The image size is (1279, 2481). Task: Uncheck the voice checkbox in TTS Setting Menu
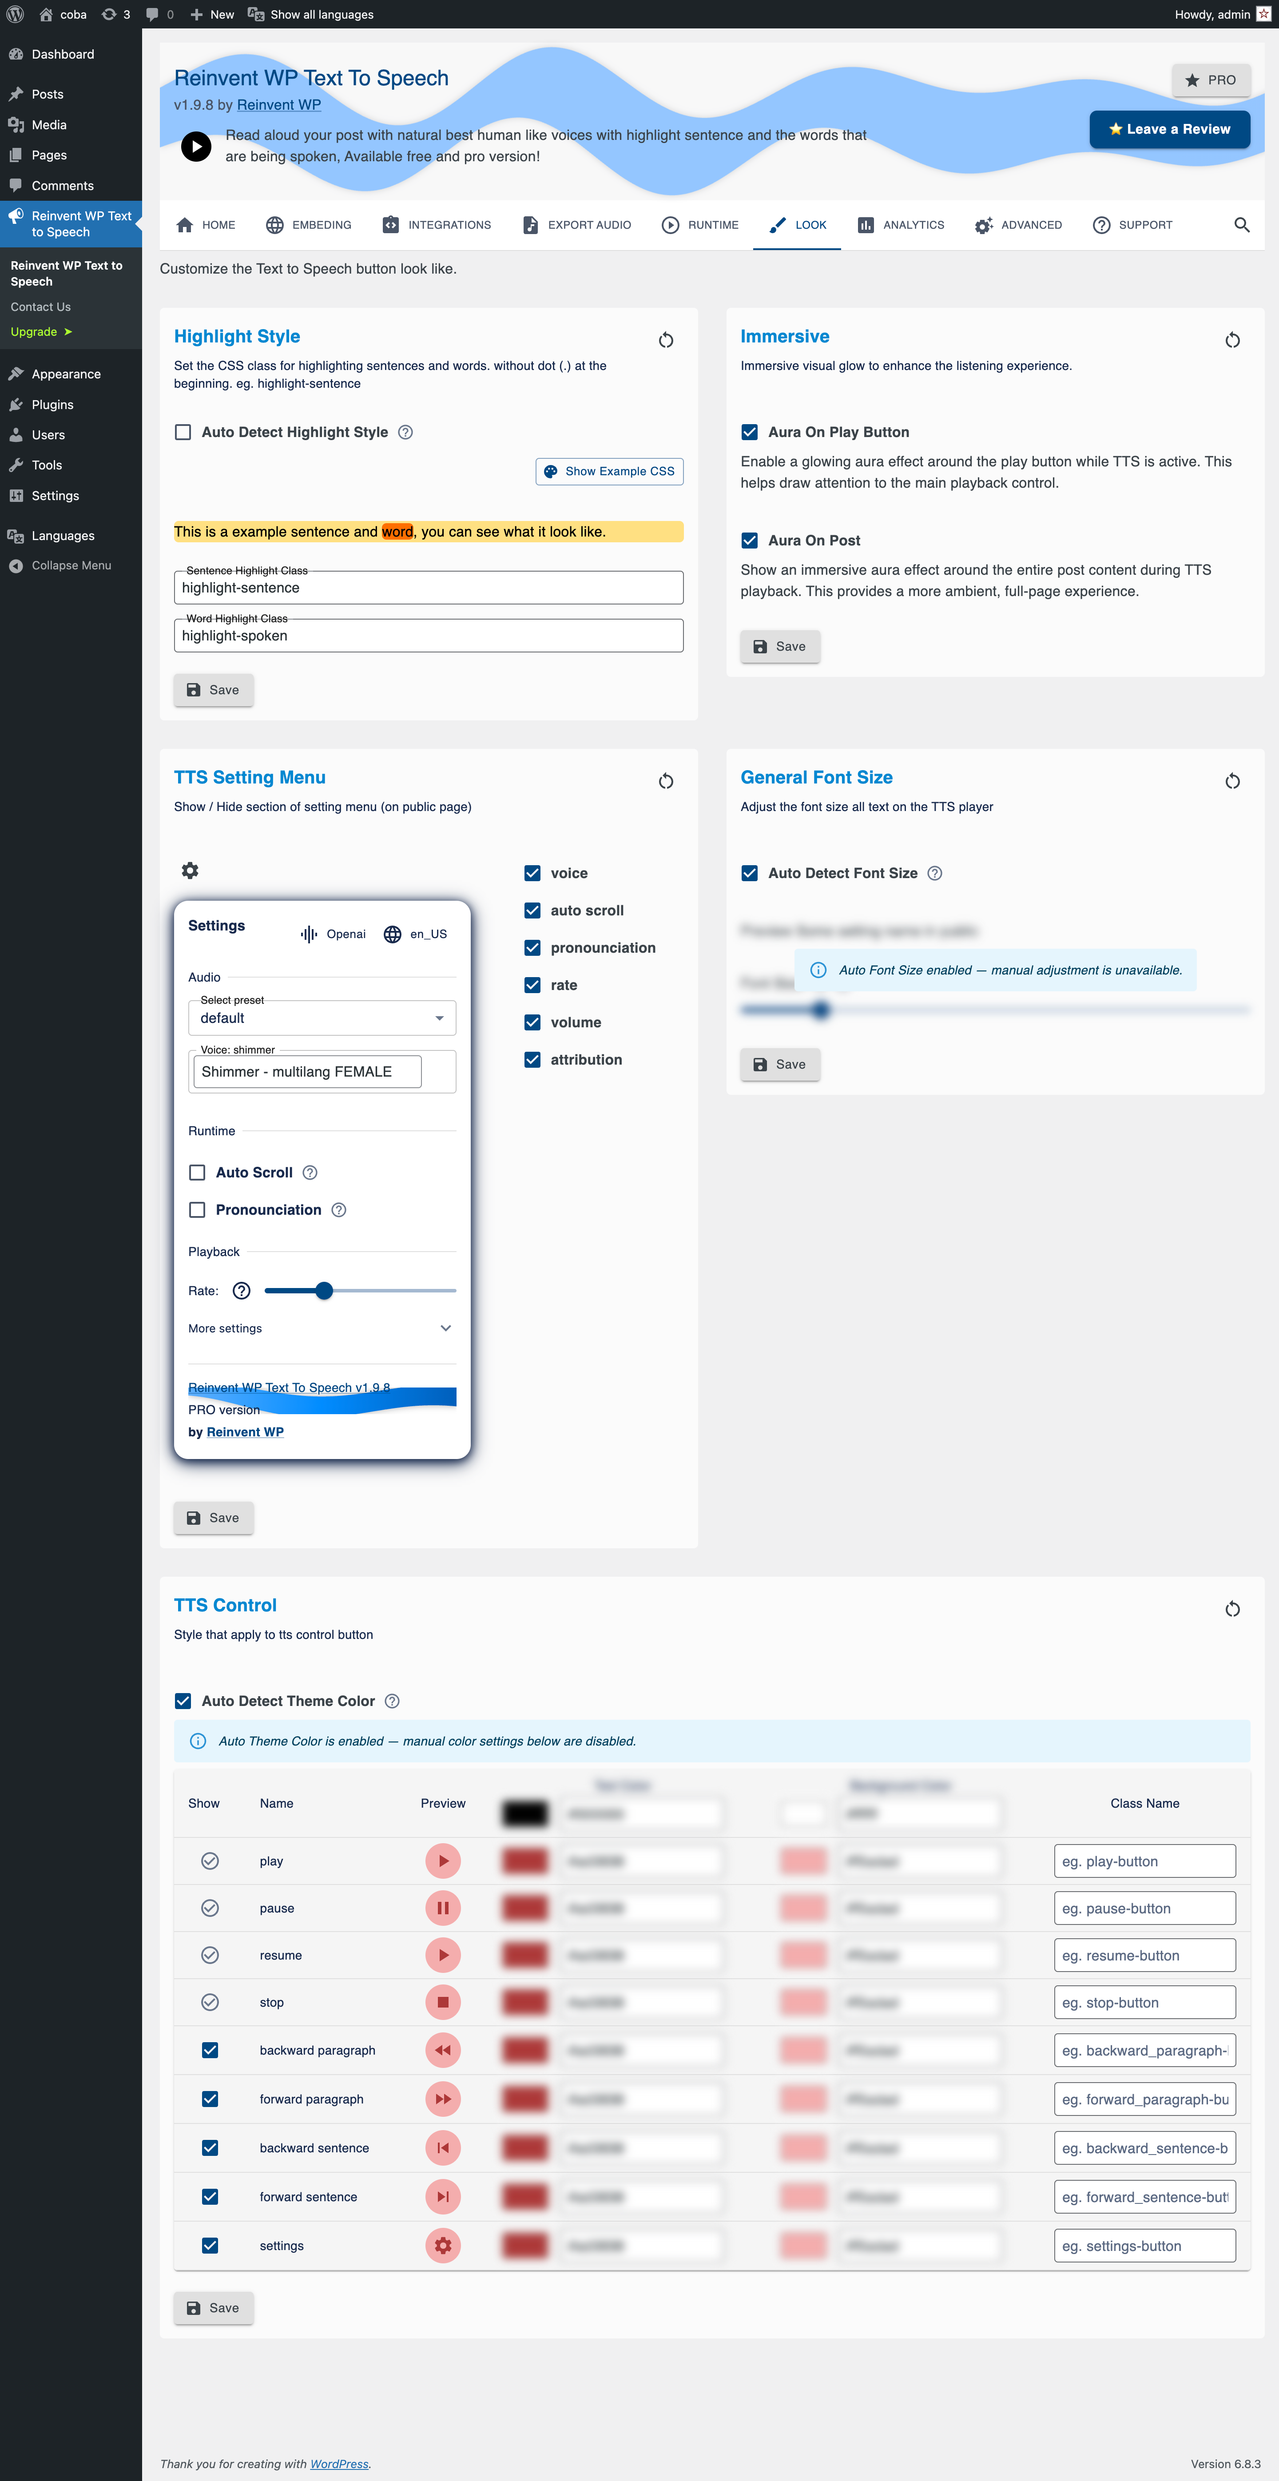coord(532,873)
